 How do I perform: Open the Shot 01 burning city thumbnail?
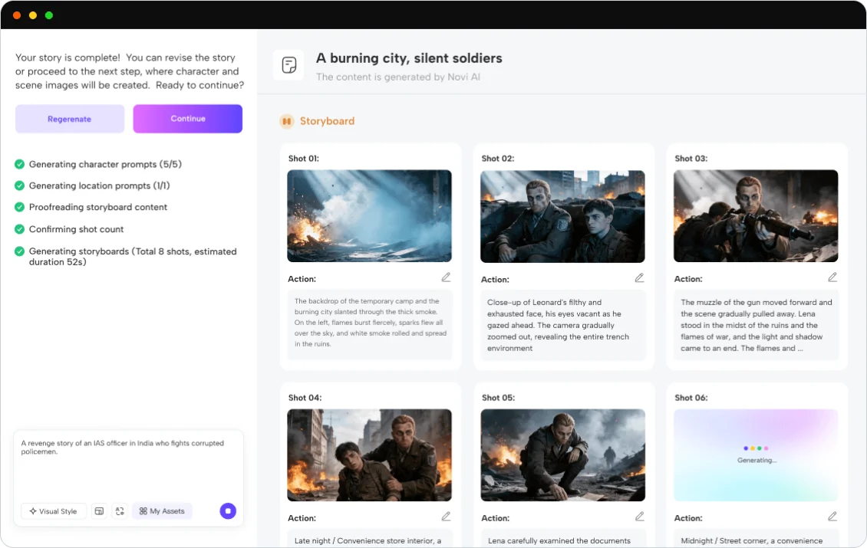pyautogui.click(x=369, y=216)
